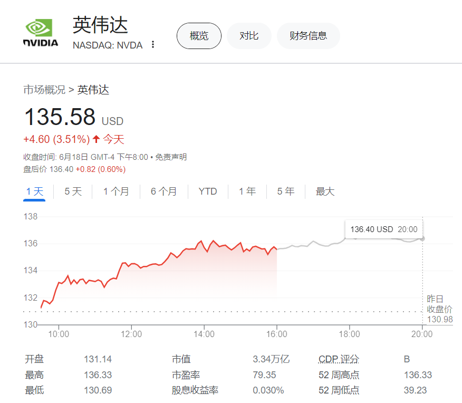Viewport: 462px width, 403px height.
Task: Click the CDP 评分 link
Action: [339, 359]
